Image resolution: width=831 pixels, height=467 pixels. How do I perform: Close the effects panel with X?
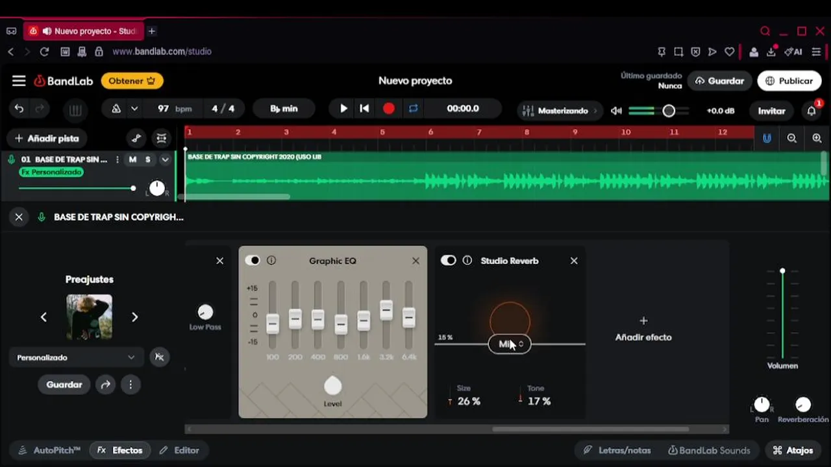(x=19, y=217)
